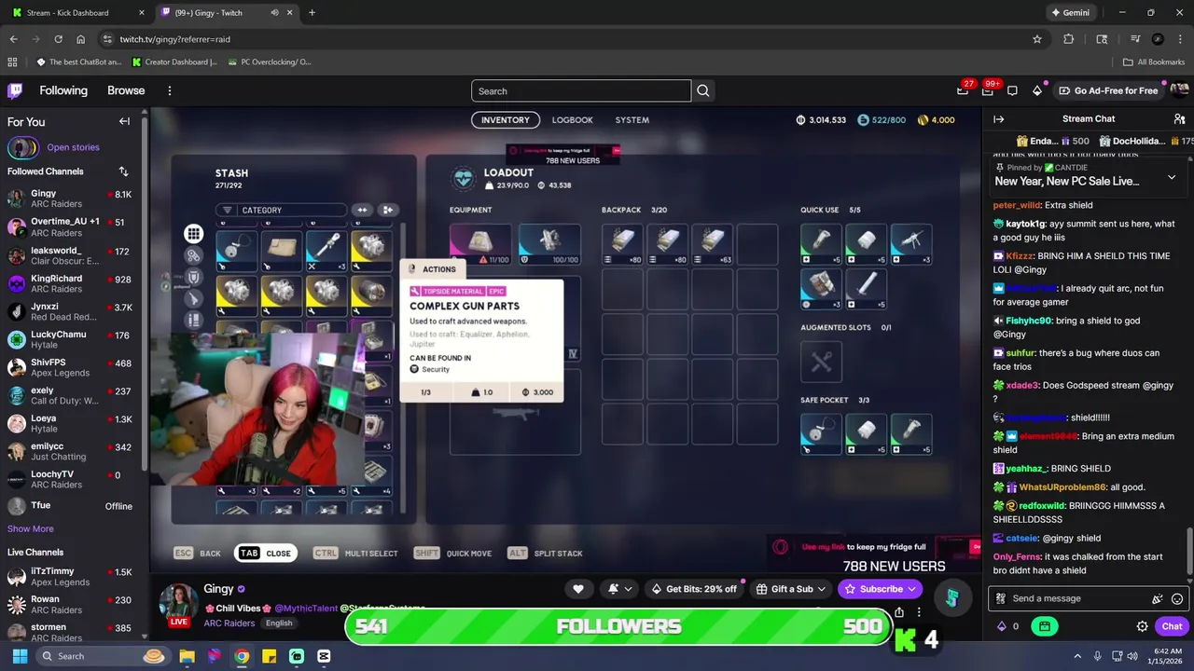The height and width of the screenshot is (671, 1194).
Task: Open emilycc Just Chatting channel
Action: [71, 451]
